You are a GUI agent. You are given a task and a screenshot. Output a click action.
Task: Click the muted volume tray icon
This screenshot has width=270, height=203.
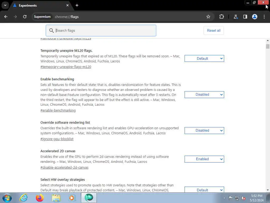pyautogui.click(x=243, y=198)
